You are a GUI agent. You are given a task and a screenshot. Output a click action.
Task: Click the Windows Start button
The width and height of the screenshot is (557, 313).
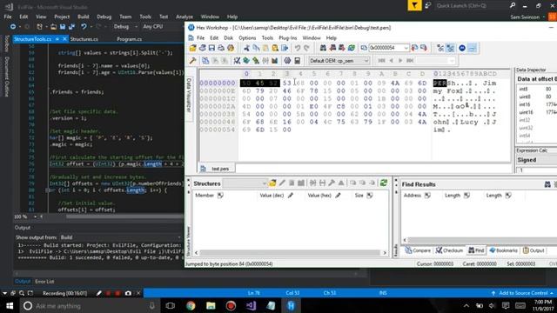10,306
